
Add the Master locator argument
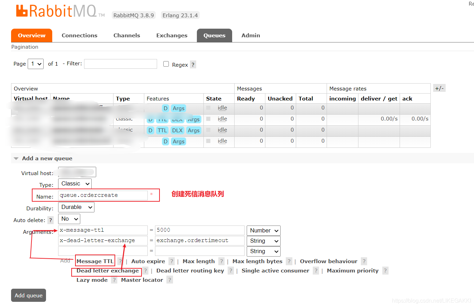[142, 280]
